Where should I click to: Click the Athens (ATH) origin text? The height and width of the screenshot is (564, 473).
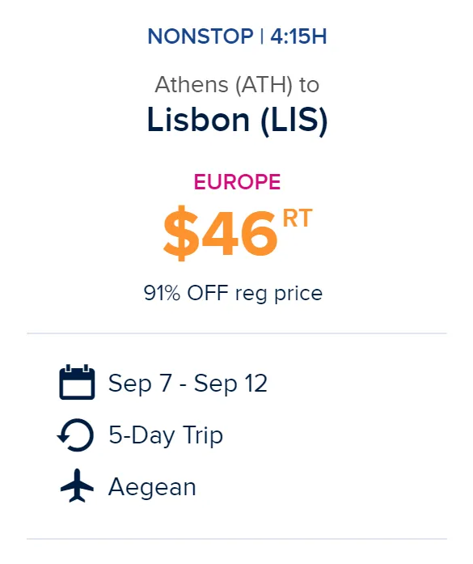223,85
